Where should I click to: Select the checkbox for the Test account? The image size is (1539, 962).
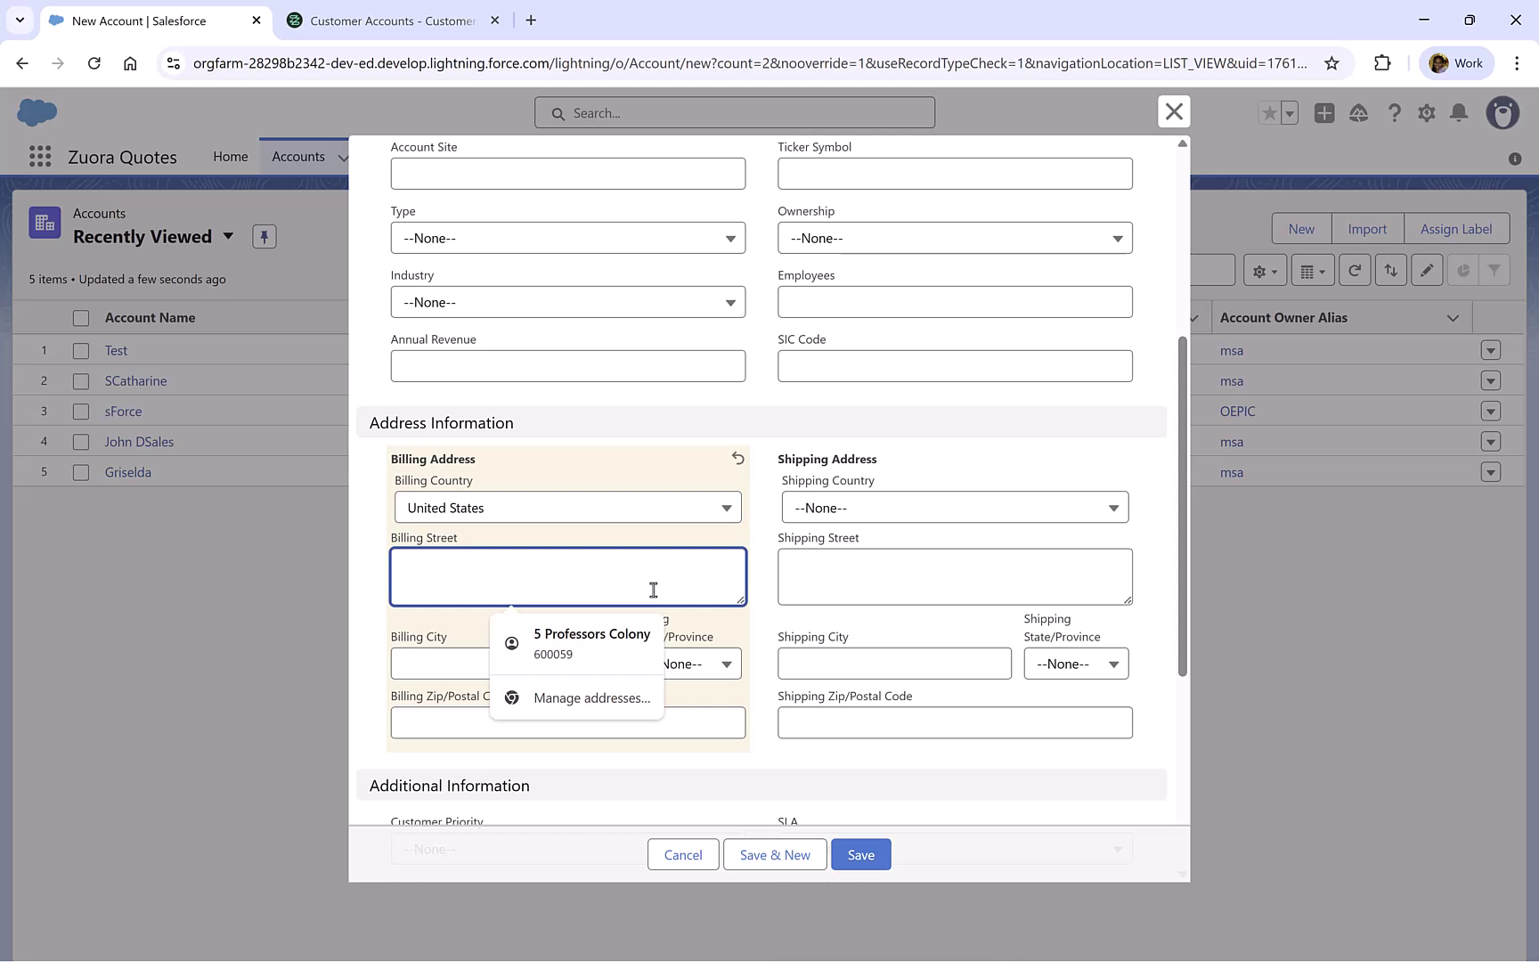pos(80,349)
